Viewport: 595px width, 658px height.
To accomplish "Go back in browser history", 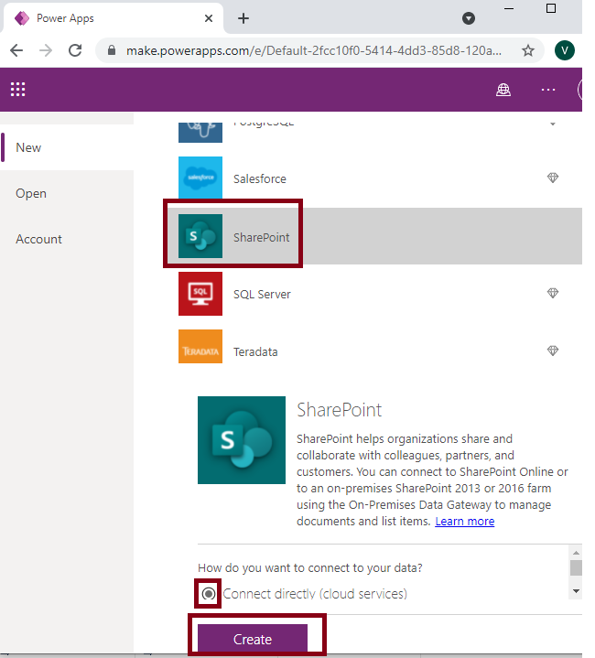I will pyautogui.click(x=16, y=50).
